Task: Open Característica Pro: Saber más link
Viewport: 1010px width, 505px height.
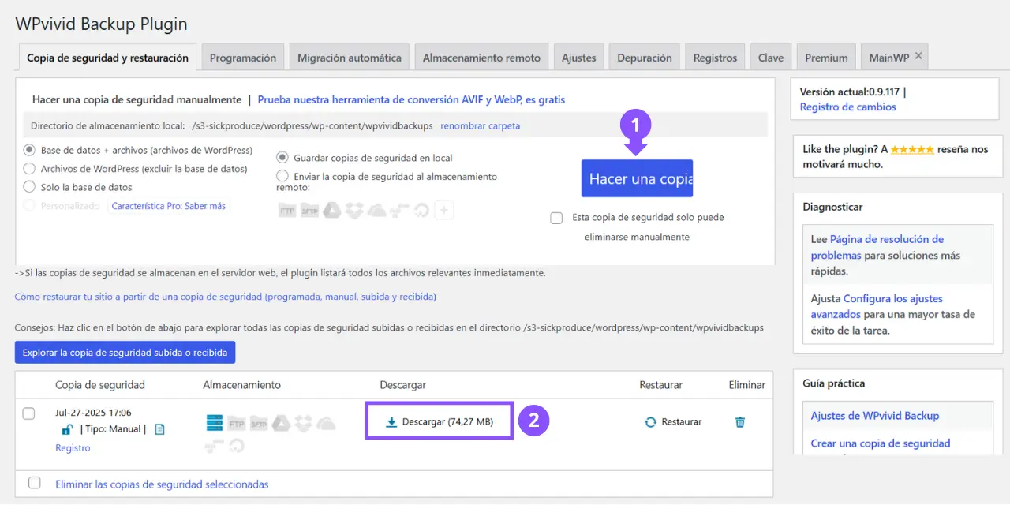Action: pos(169,206)
